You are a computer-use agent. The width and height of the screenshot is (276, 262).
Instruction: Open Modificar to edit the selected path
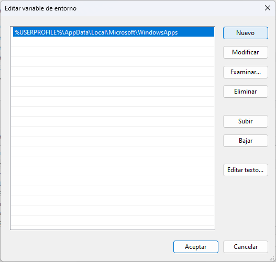click(x=246, y=52)
